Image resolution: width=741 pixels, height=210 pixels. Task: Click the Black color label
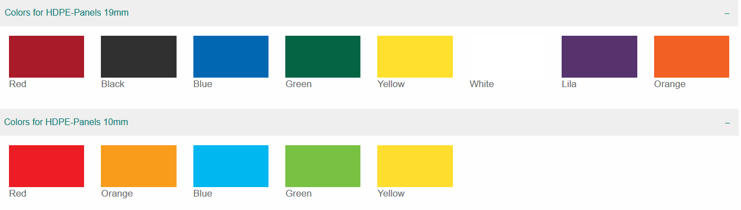(x=113, y=84)
